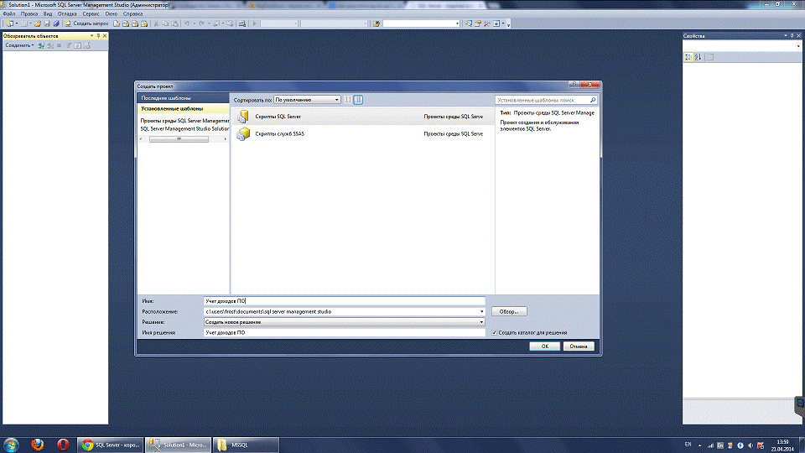This screenshot has width=805, height=453.
Task: Click the search magnifier in template search
Action: point(593,99)
